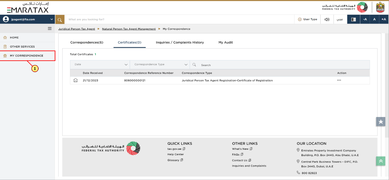The height and width of the screenshot is (180, 389).
Task: Click the EmaraTax logo
Action: point(28,8)
